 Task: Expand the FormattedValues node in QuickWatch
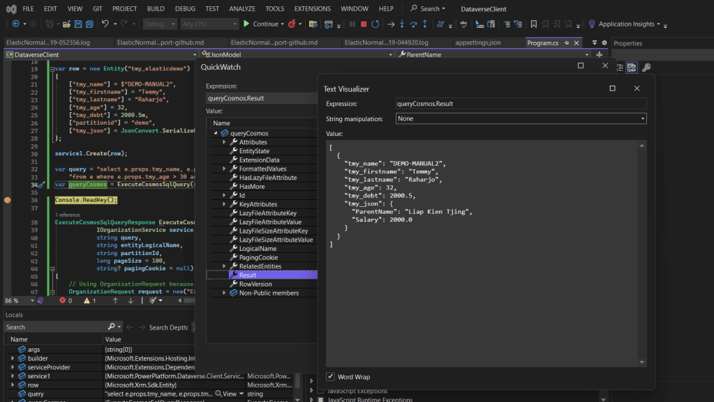pyautogui.click(x=224, y=169)
